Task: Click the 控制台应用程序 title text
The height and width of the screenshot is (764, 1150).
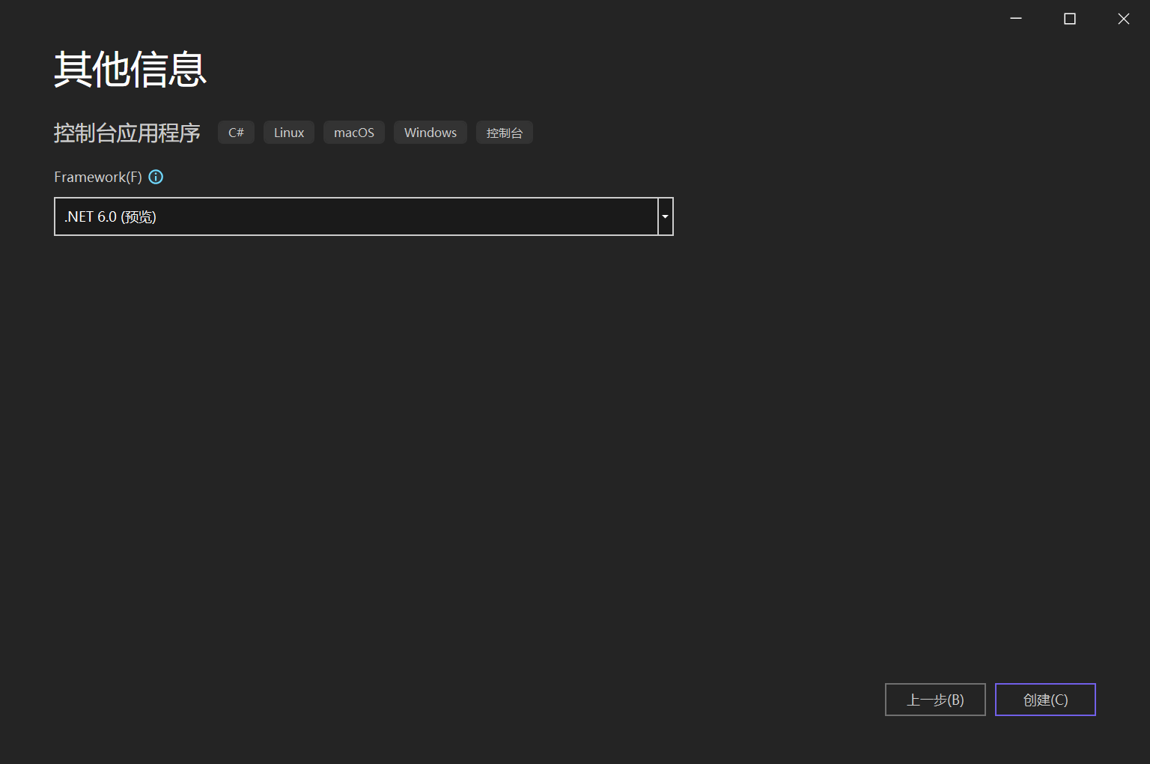Action: [x=127, y=133]
